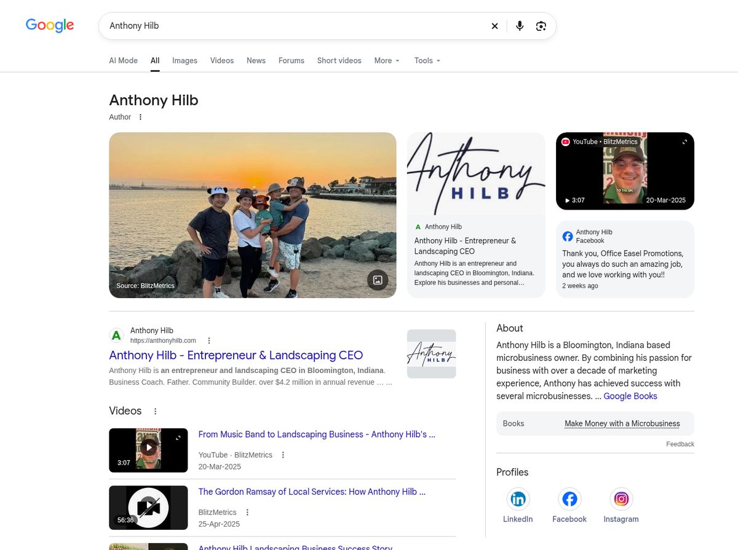Image resolution: width=738 pixels, height=550 pixels.
Task: Switch to the Videos tab
Action: pos(222,60)
